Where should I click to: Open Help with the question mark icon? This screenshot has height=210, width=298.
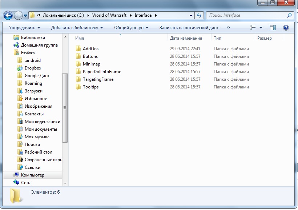tap(286, 28)
